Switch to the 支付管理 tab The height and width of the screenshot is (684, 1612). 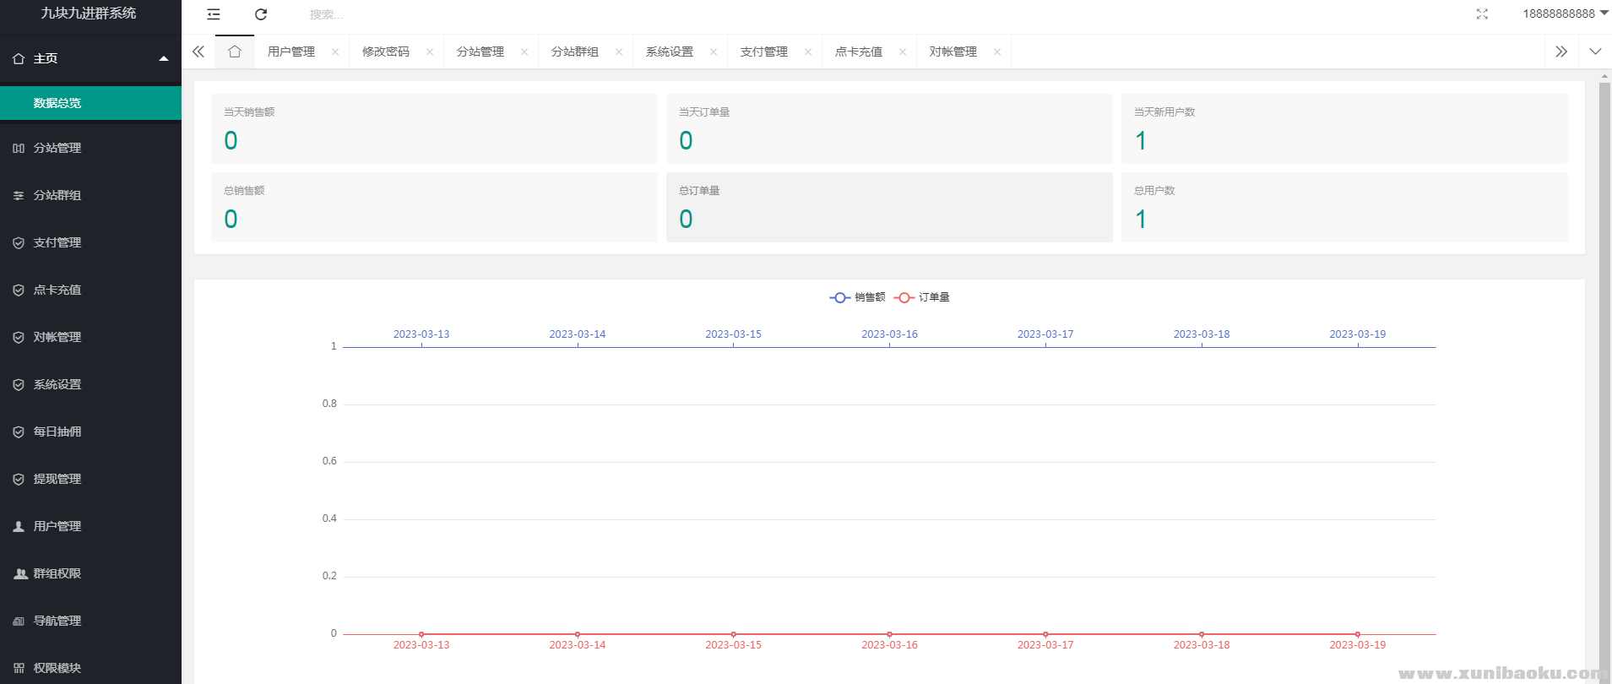[x=763, y=52]
